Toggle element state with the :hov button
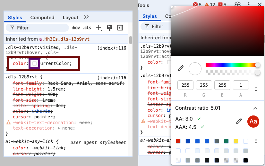Screen dimensions: 265x166 75,28
